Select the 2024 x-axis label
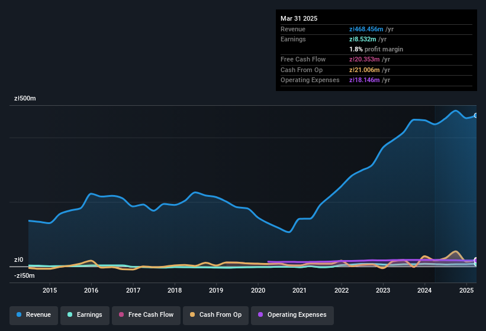Image resolution: width=486 pixels, height=331 pixels. (424, 290)
